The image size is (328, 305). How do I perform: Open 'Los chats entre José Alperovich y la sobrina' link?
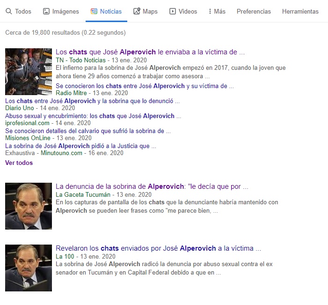(x=92, y=101)
